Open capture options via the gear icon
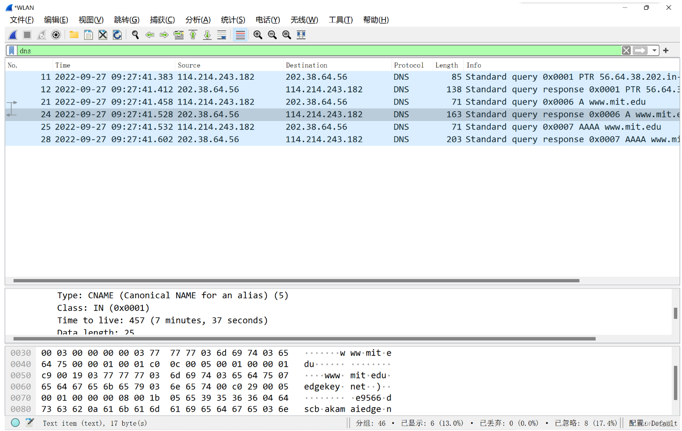The width and height of the screenshot is (682, 431). coord(56,34)
